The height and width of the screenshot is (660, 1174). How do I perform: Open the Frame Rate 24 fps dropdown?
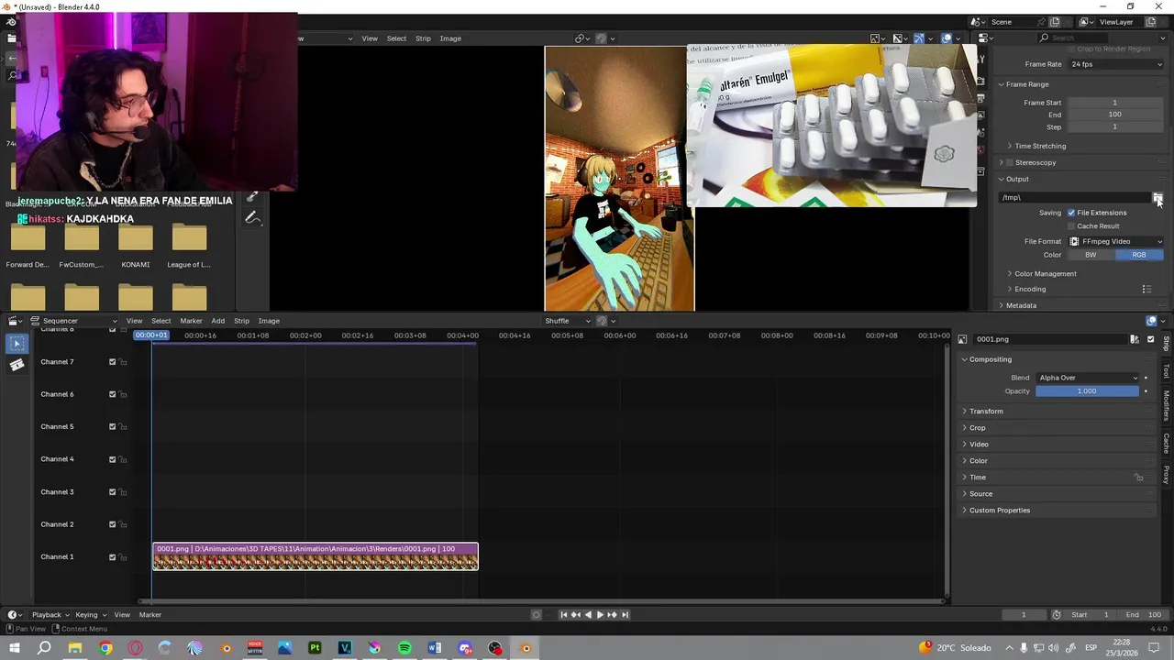[1116, 64]
